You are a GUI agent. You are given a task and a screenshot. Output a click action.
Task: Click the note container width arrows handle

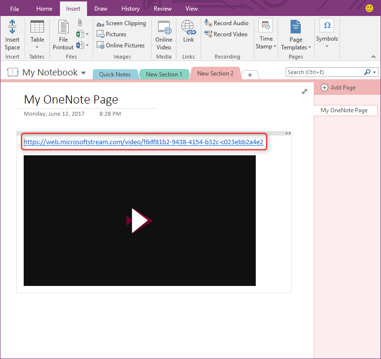pos(288,133)
